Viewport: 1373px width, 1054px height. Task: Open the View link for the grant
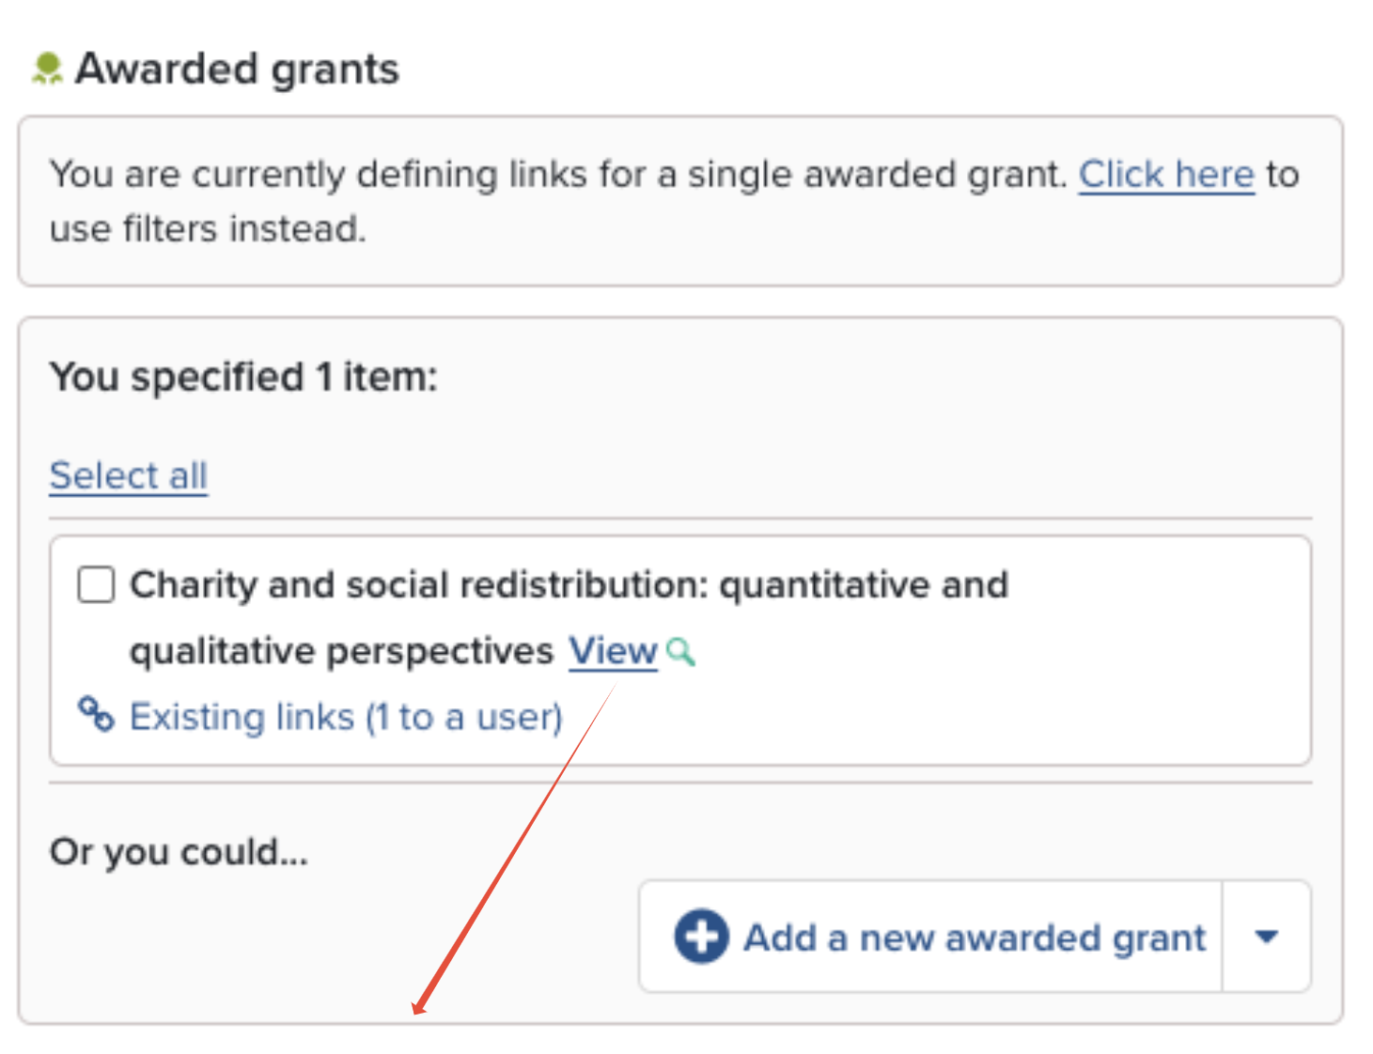613,651
